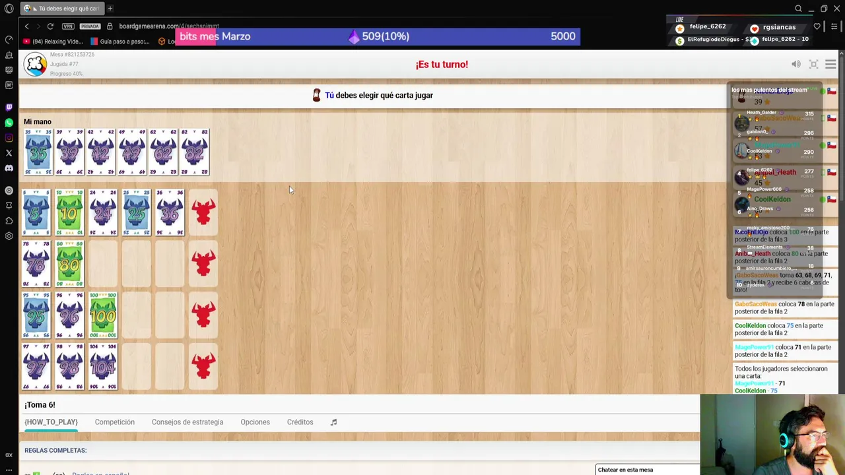
Task: Click the Board Game Arena logo
Action: click(x=36, y=64)
